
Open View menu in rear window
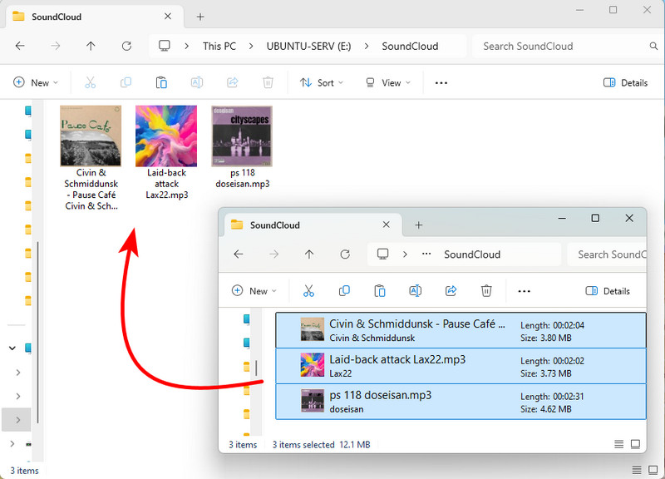pyautogui.click(x=388, y=82)
